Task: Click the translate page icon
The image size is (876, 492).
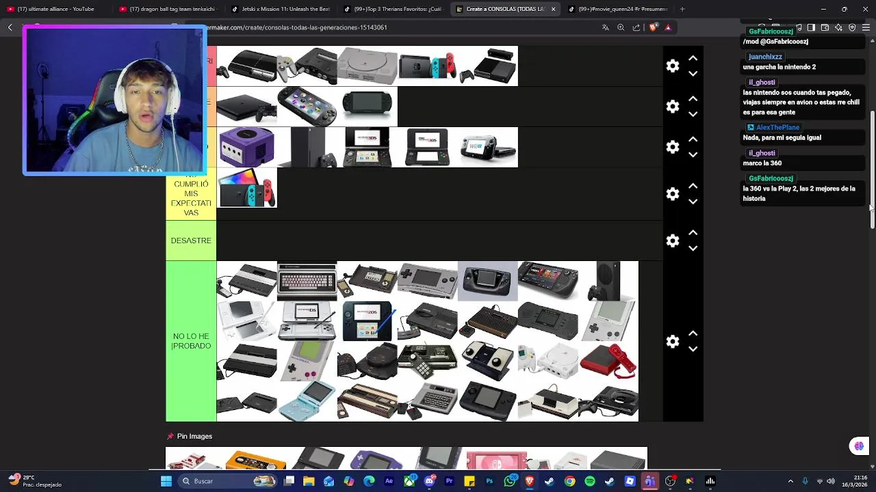Action: [605, 27]
